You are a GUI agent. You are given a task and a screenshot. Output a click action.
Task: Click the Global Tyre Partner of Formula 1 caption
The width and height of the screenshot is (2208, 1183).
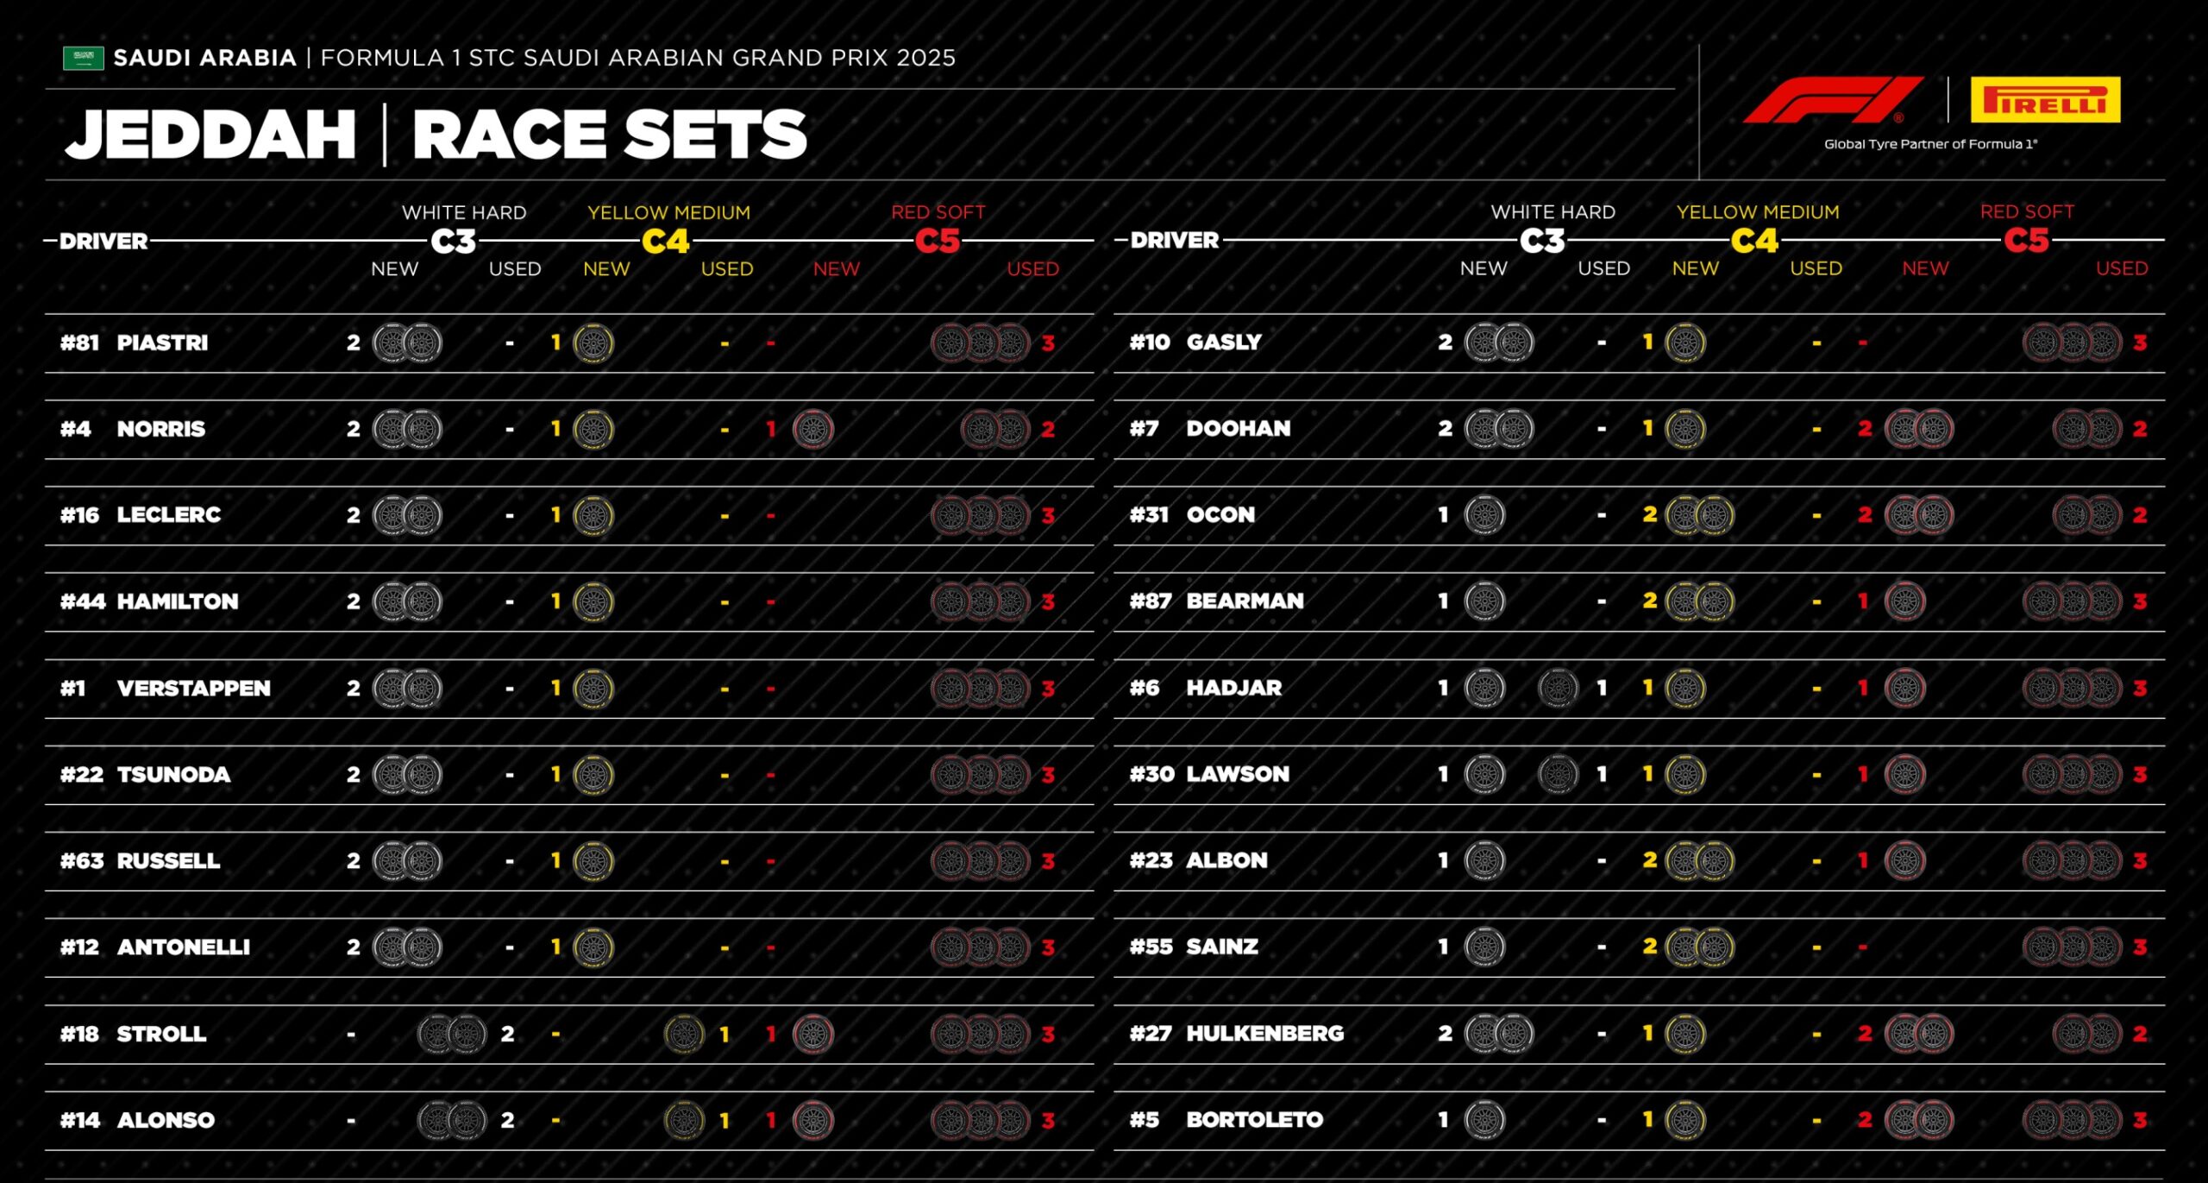(x=1930, y=144)
